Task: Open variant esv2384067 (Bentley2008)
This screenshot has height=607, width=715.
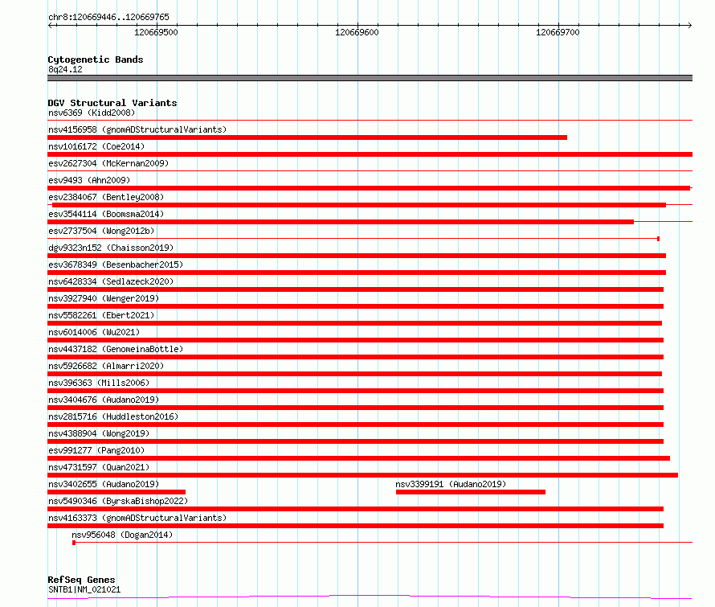Action: 106,197
